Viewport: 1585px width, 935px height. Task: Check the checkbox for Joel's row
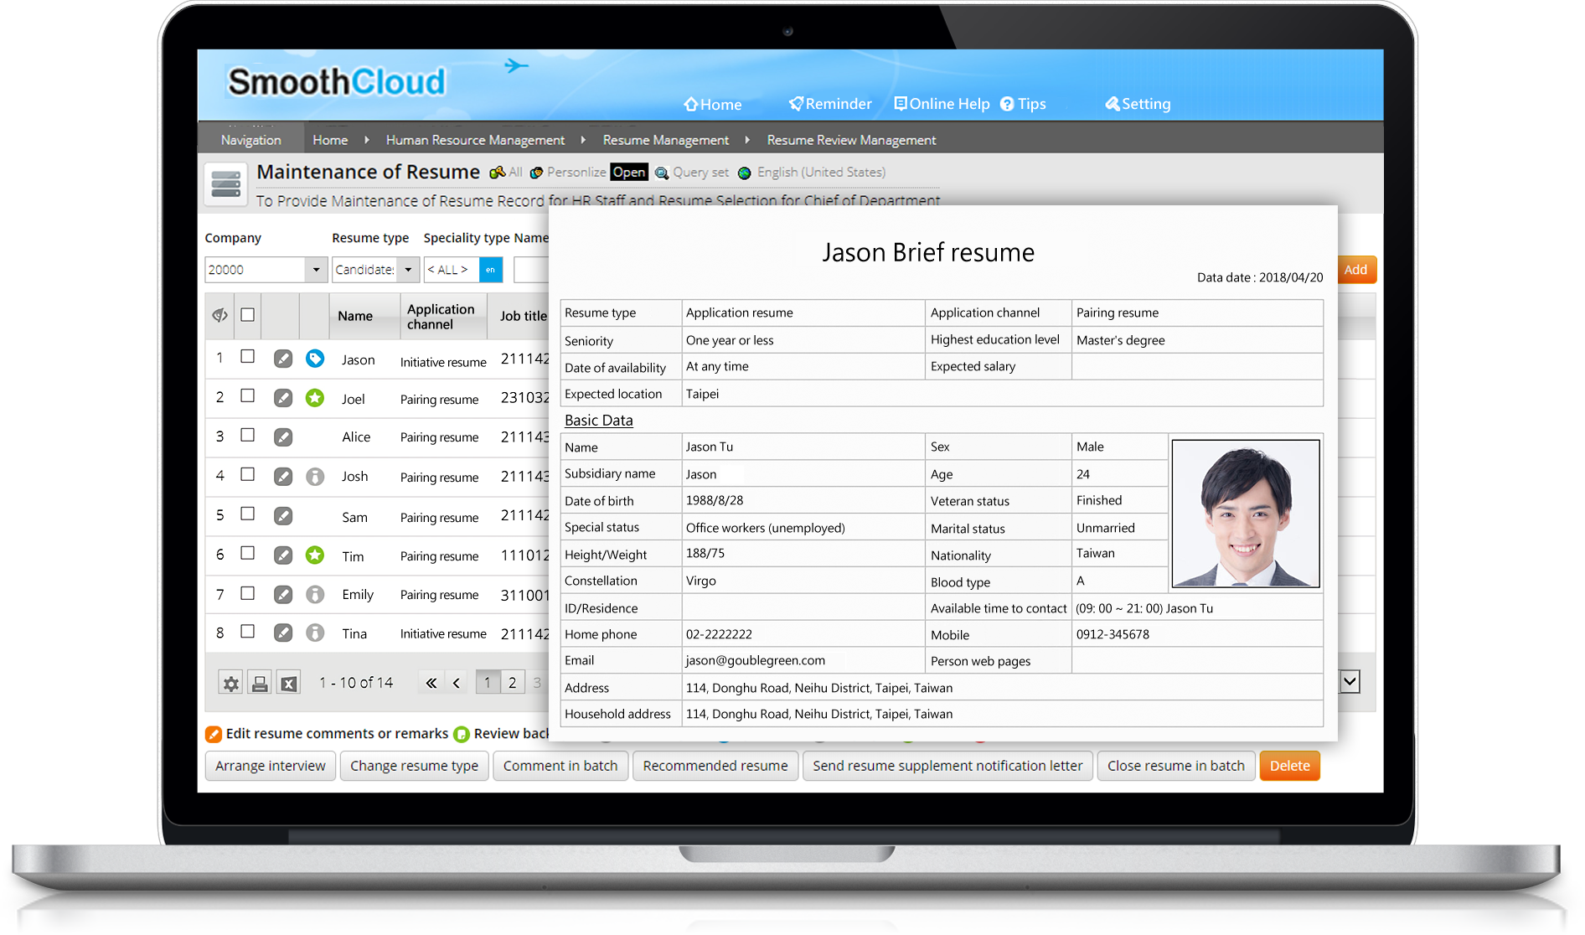pyautogui.click(x=247, y=395)
